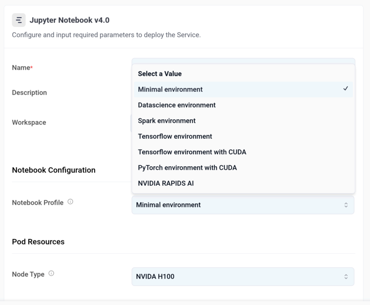Open info tooltip next to Notebook Profile

coord(70,202)
